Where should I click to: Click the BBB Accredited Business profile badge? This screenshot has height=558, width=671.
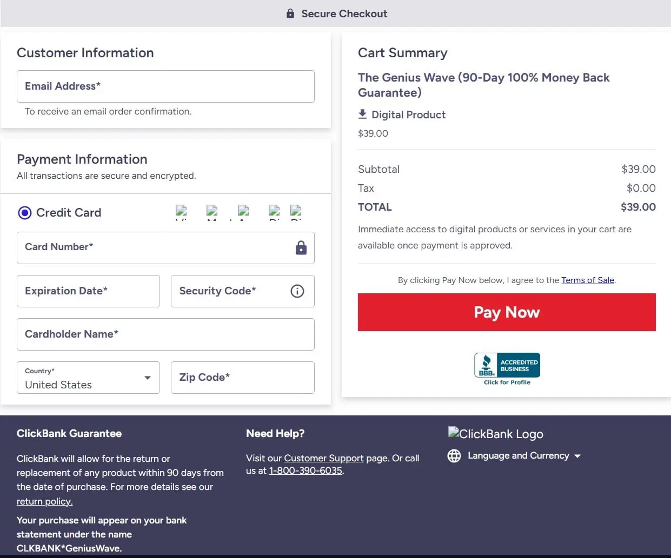[x=507, y=366]
